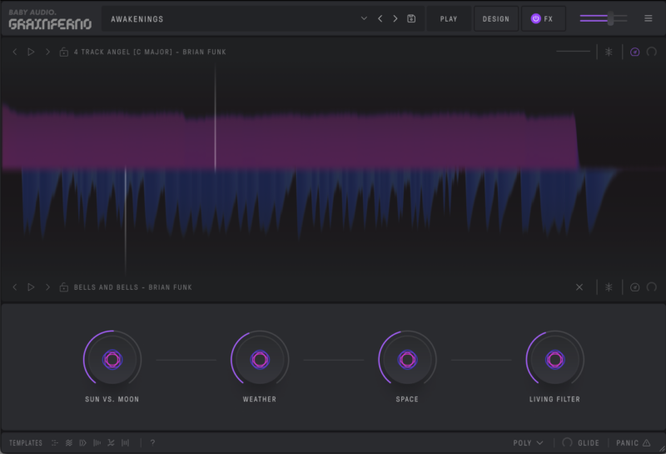Image resolution: width=666 pixels, height=454 pixels.
Task: Click the upper waveform playhead marker
Action: tap(216, 117)
